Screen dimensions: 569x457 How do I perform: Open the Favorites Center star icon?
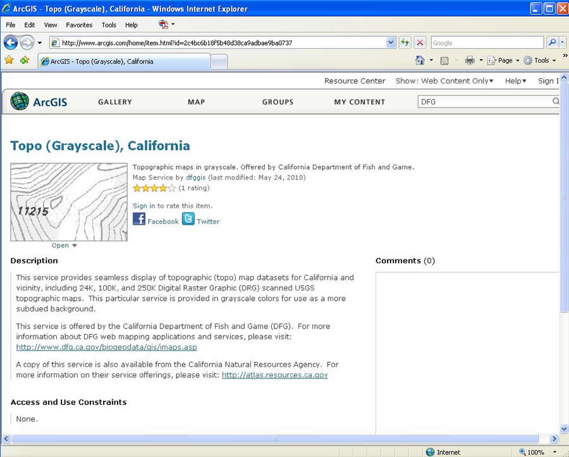pyautogui.click(x=9, y=60)
